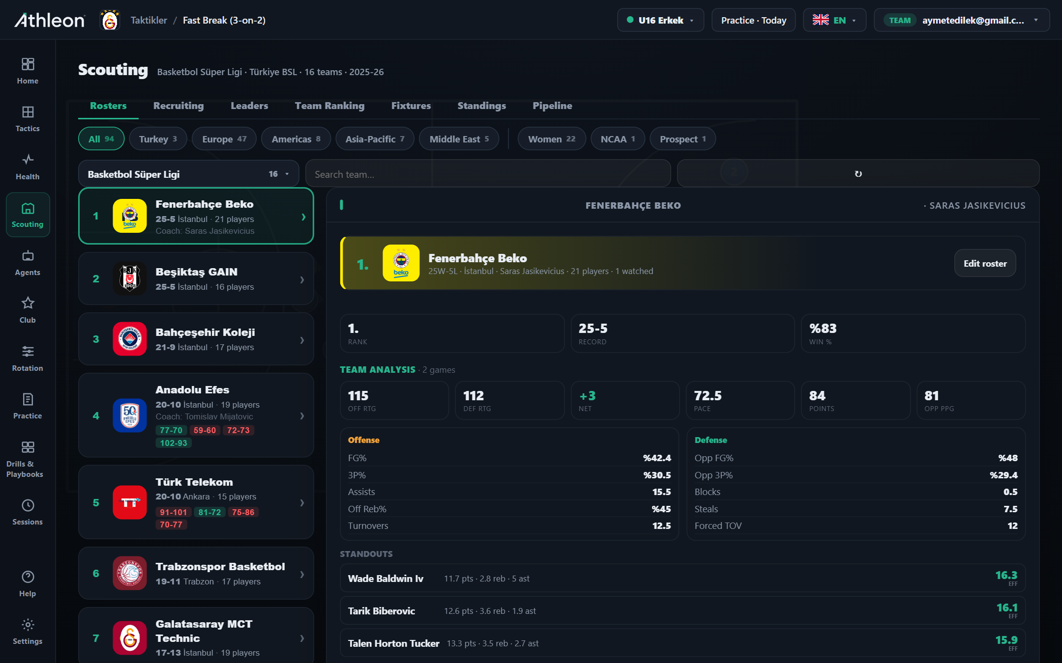
Task: Click the Fenerbahçe logo in detail header
Action: click(401, 263)
